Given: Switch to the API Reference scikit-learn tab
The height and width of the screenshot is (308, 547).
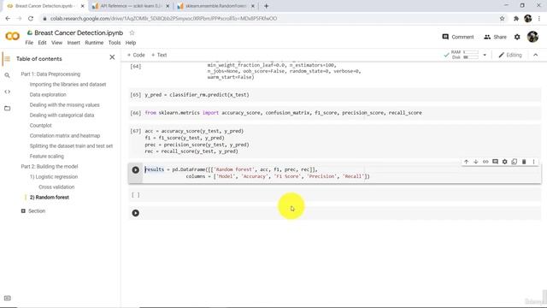Looking at the screenshot, I should 130,6.
